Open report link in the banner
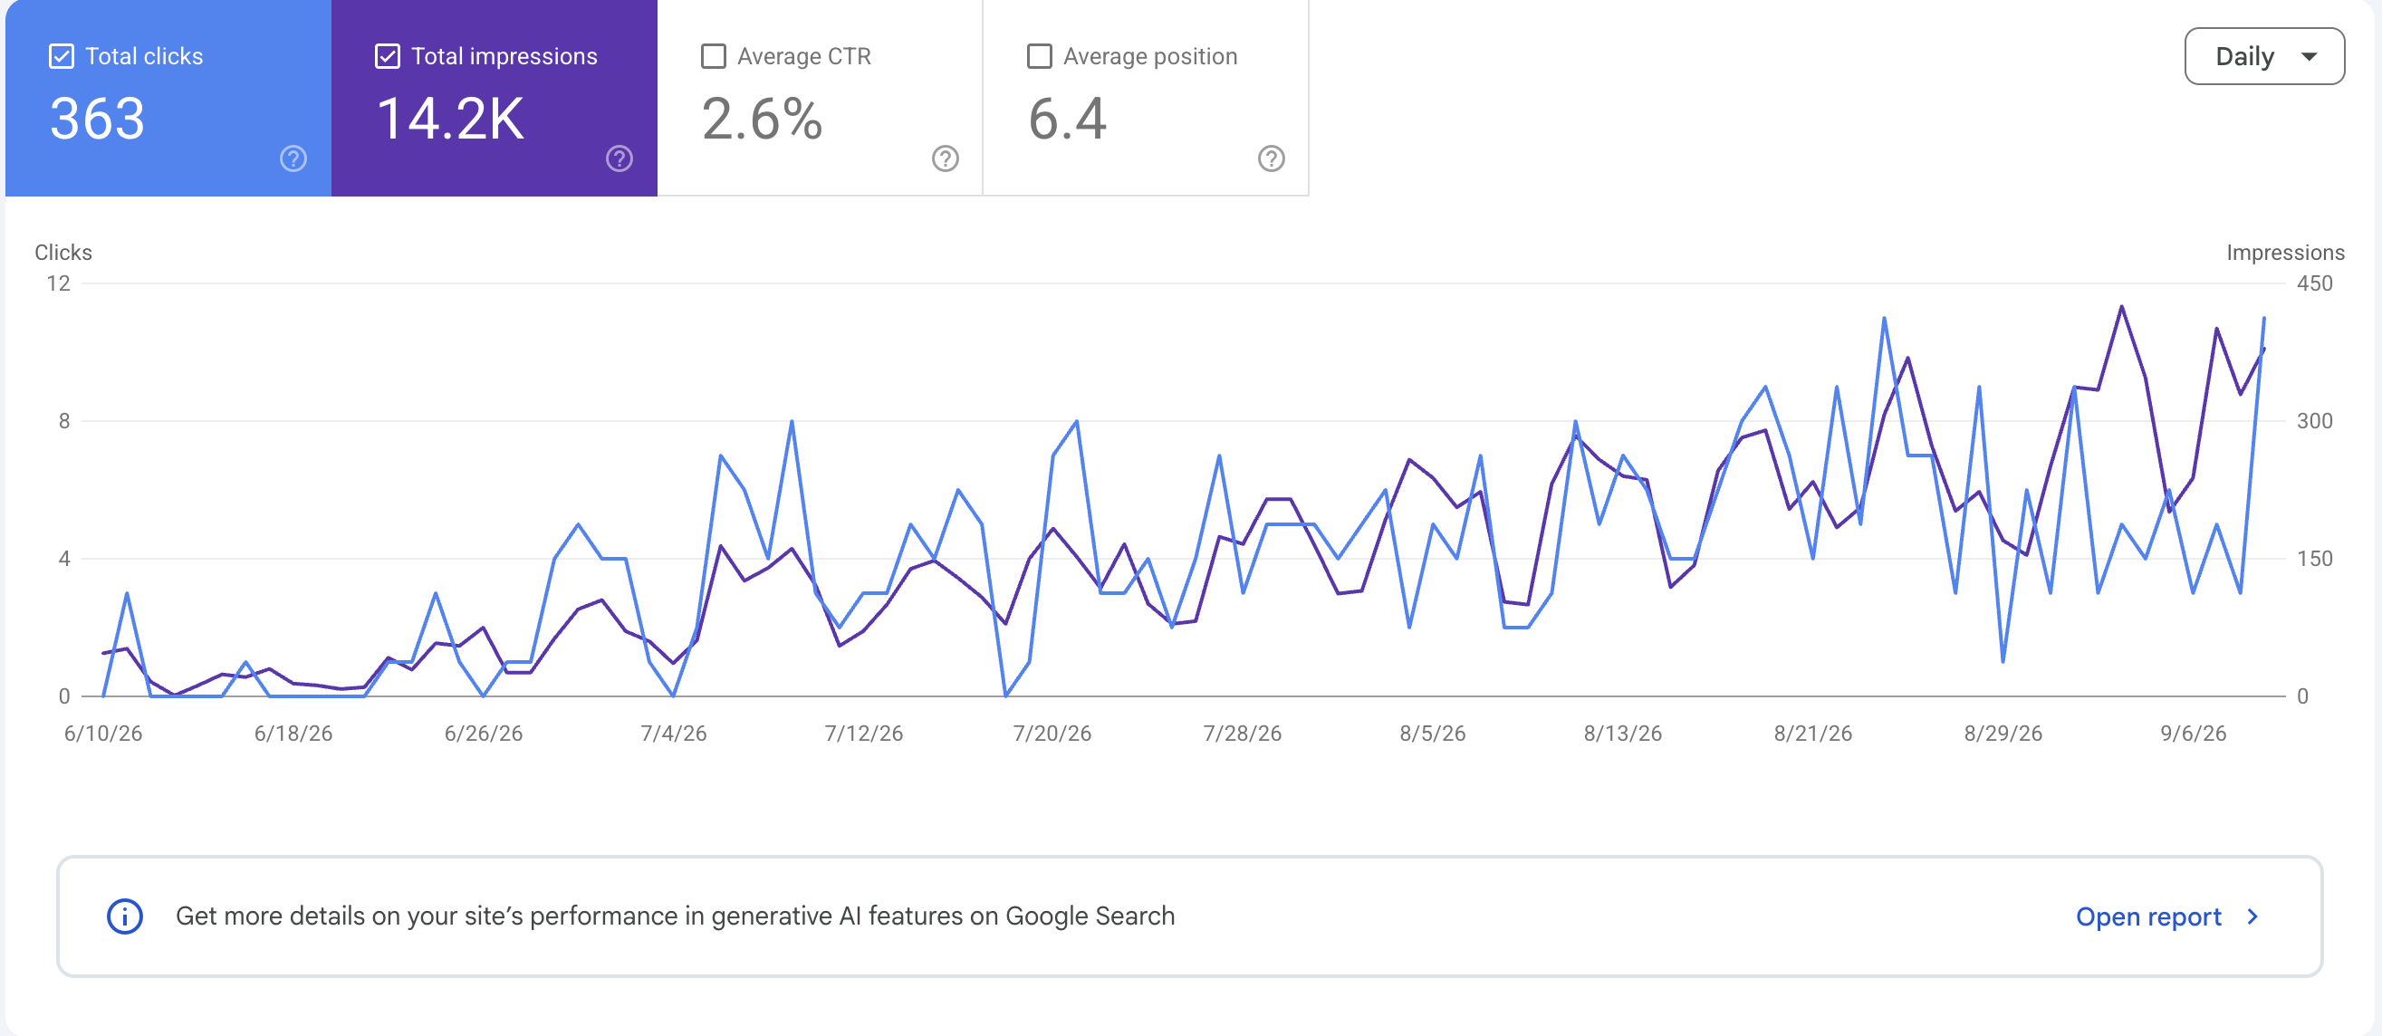 [x=2148, y=916]
